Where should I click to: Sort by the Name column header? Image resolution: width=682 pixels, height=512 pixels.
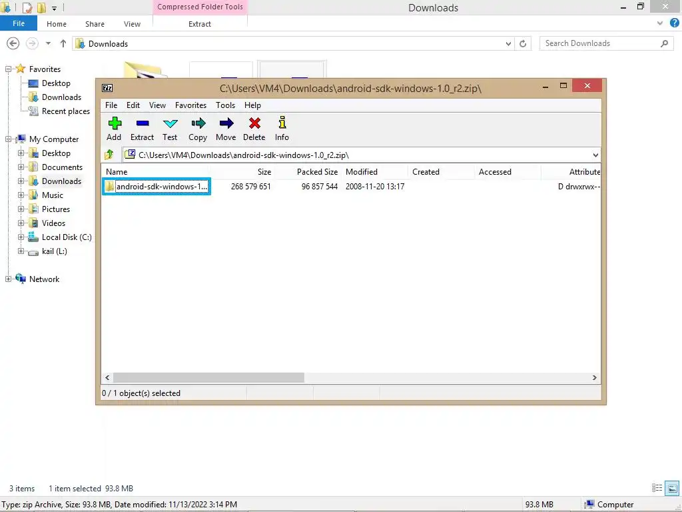(155, 171)
